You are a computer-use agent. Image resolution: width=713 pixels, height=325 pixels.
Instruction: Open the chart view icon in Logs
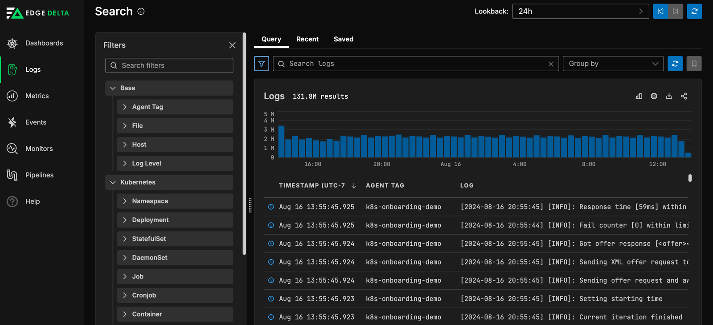tap(639, 96)
